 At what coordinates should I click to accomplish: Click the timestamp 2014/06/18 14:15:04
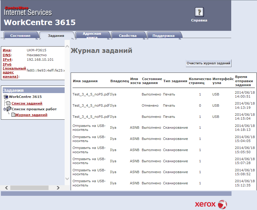tap(245, 117)
